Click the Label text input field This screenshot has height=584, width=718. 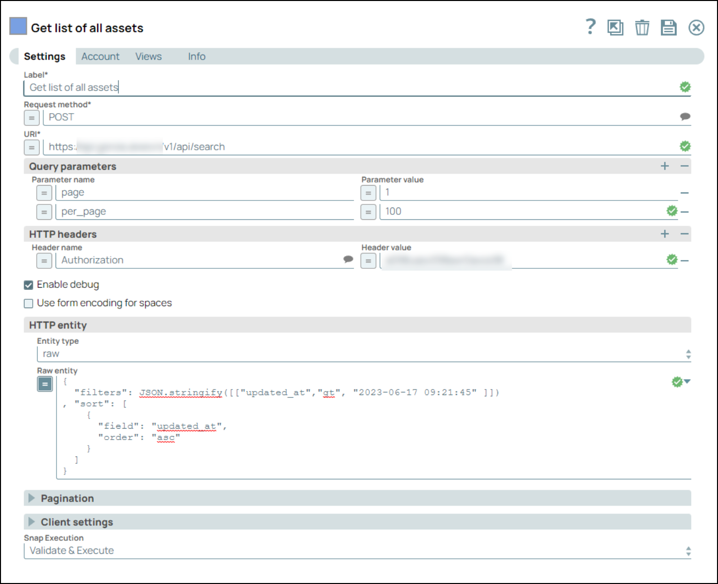[x=347, y=88]
